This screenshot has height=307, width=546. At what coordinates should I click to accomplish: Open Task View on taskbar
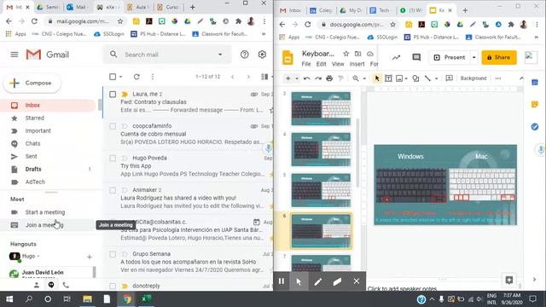click(67, 298)
